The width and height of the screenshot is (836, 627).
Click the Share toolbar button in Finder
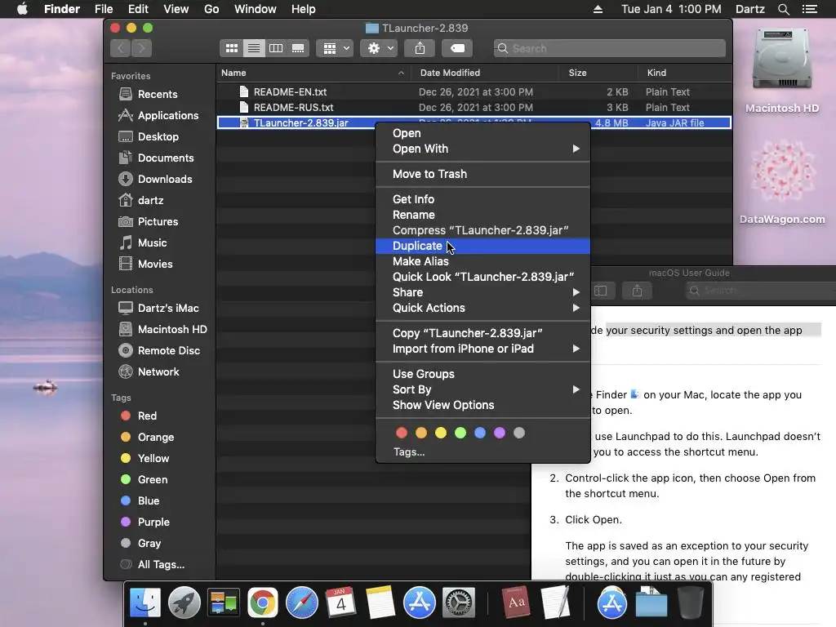click(x=420, y=48)
